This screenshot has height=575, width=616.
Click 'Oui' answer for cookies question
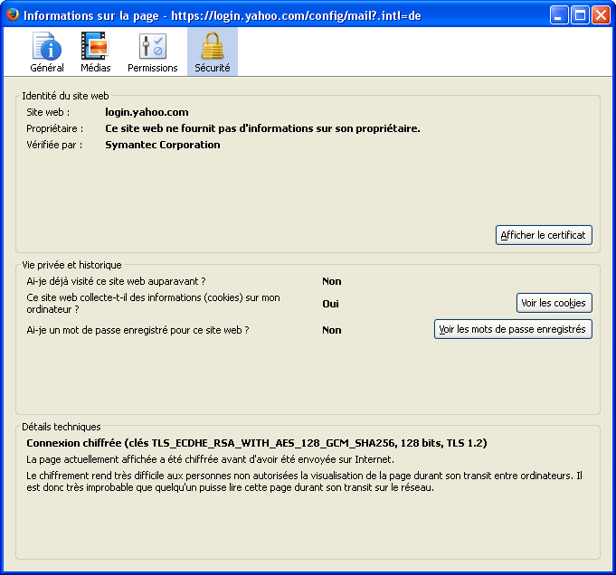(330, 304)
